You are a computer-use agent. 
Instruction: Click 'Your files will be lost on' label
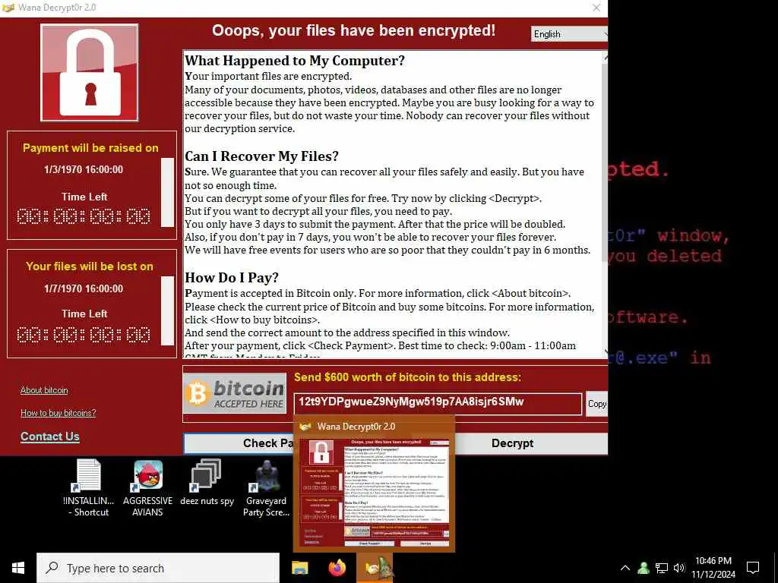click(90, 266)
